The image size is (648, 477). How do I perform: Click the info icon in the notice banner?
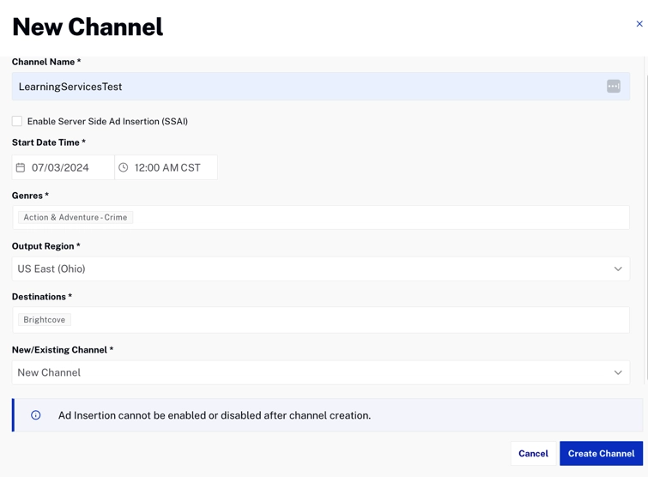[36, 415]
